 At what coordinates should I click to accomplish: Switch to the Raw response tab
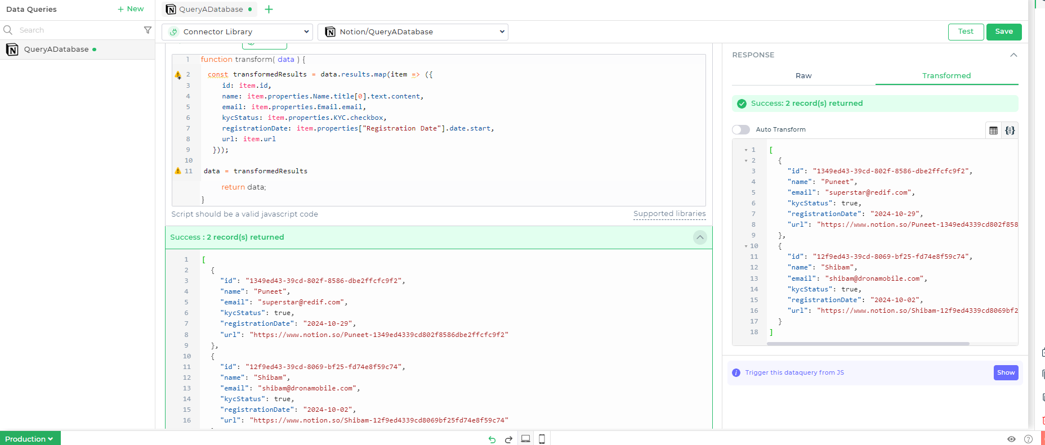tap(803, 76)
